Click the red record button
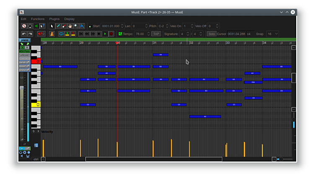Screen dimensions: 315x177 click(111, 34)
